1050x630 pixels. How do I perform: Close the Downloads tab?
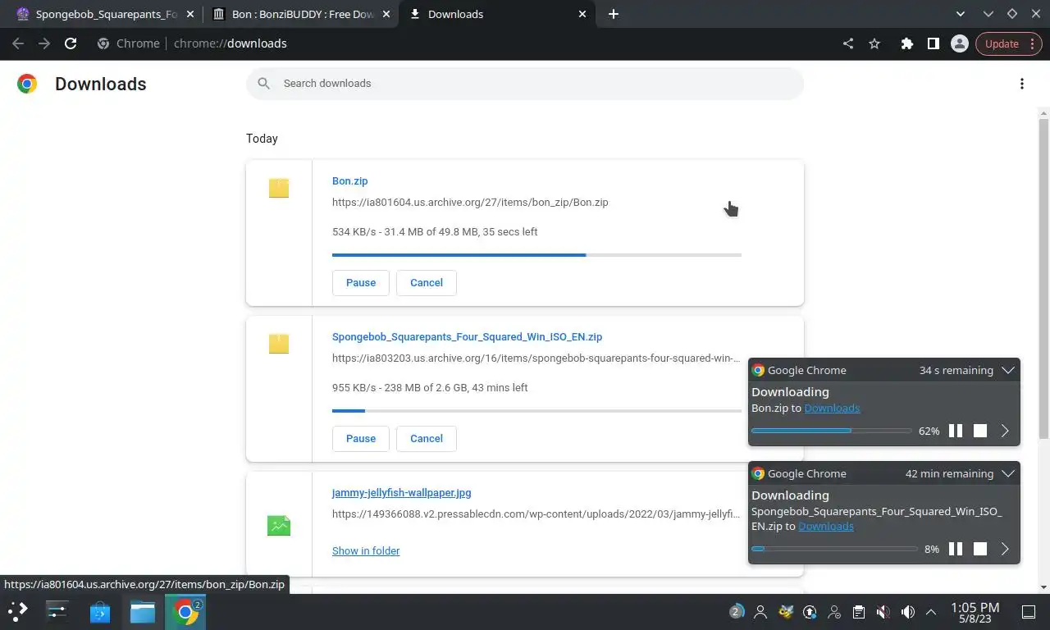(582, 14)
